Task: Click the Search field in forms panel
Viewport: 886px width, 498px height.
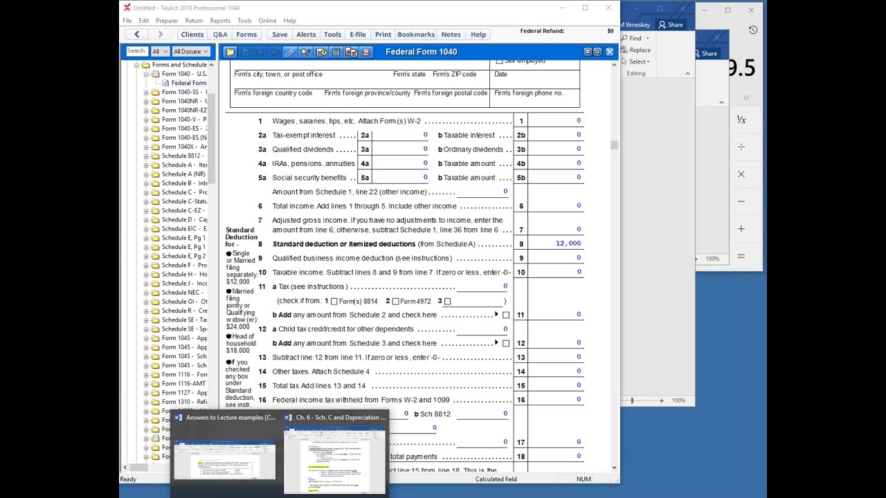Action: (136, 52)
